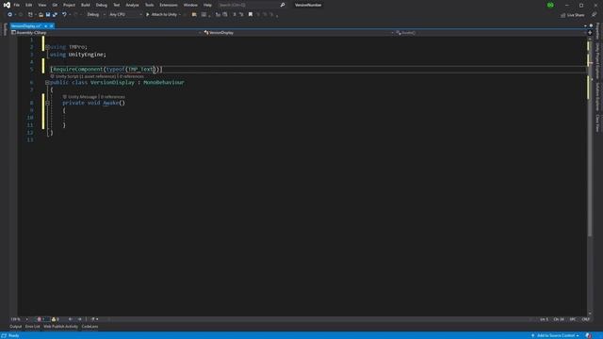
Task: Pin the VersionDisplay.cs tab
Action: pyautogui.click(x=45, y=25)
